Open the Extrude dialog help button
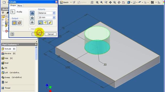The width and height of the screenshot is (165, 92). tap(12, 34)
